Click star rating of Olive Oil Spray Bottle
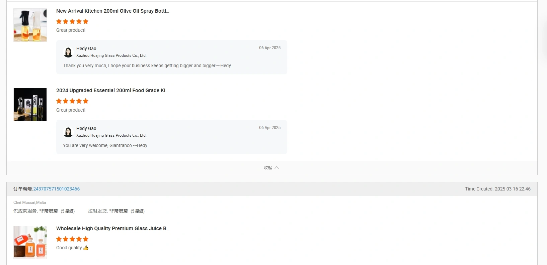Viewport: 547px width, 265px height. [x=72, y=21]
